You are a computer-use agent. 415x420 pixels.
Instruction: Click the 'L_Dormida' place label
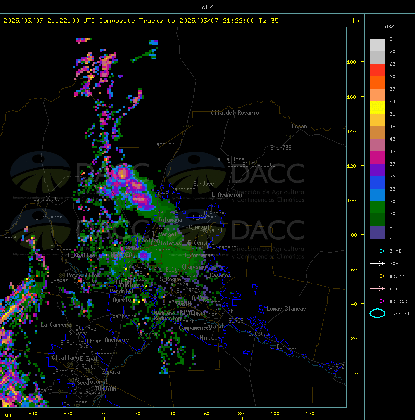284,347
